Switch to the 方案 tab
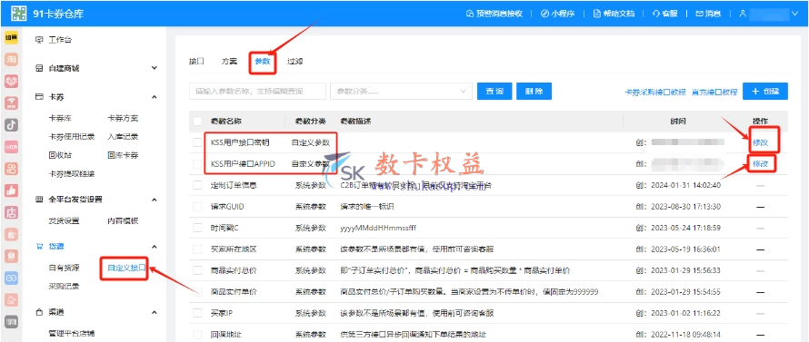This screenshot has width=809, height=342. coord(230,62)
